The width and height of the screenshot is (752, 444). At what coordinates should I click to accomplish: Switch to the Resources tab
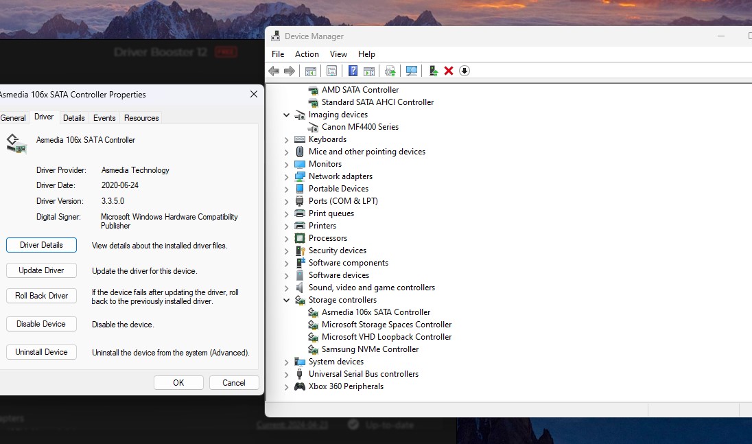(x=141, y=118)
